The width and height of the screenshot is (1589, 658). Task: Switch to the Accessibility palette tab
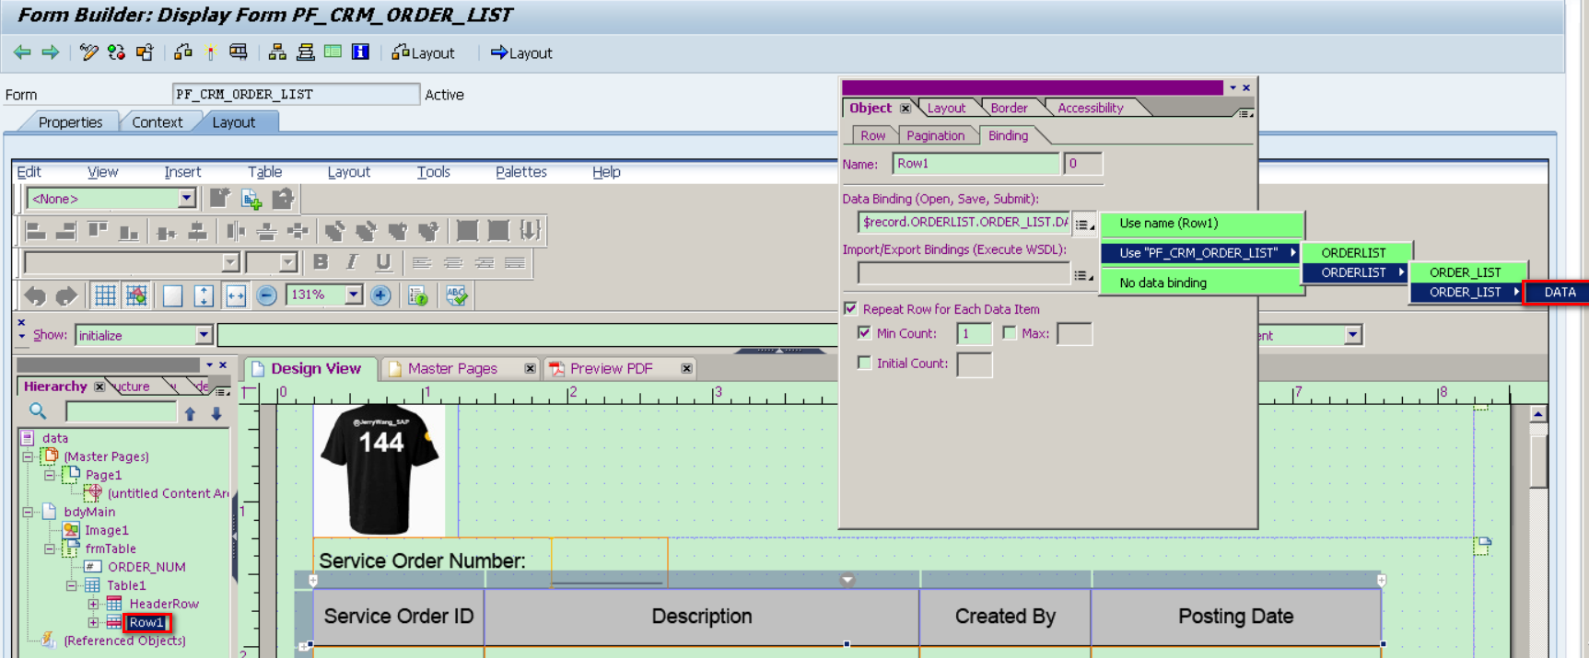click(1091, 108)
